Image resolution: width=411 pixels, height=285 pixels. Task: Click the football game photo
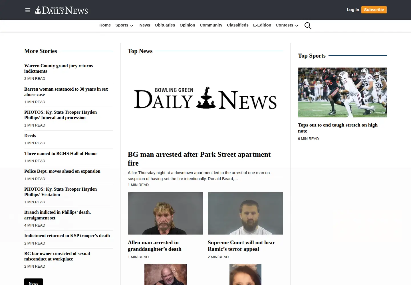(342, 92)
